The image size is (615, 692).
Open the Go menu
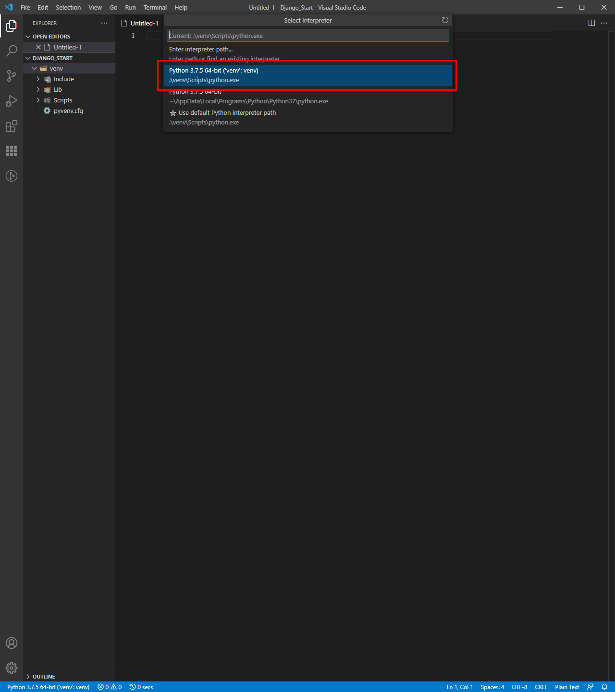[113, 7]
